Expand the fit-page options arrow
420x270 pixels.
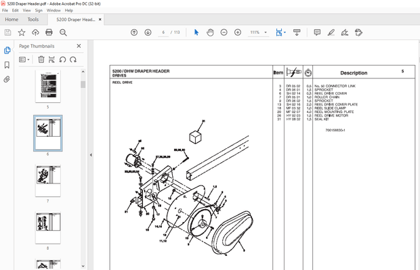[x=285, y=32]
